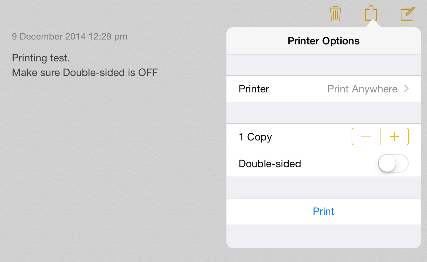427x262 pixels.
Task: Increase copies with the plus button
Action: (394, 136)
